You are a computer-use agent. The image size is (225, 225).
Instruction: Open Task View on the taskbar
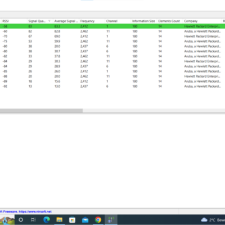point(33,219)
